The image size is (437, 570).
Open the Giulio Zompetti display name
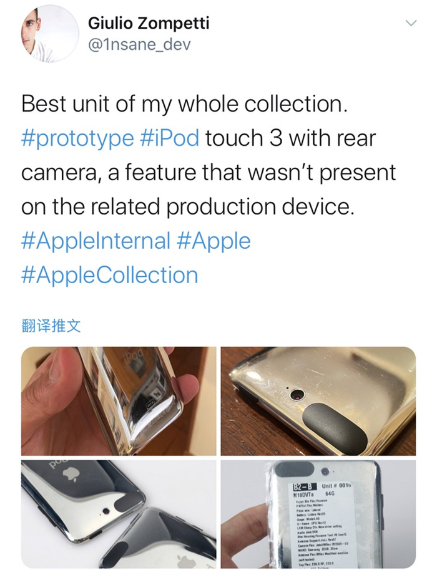click(149, 23)
